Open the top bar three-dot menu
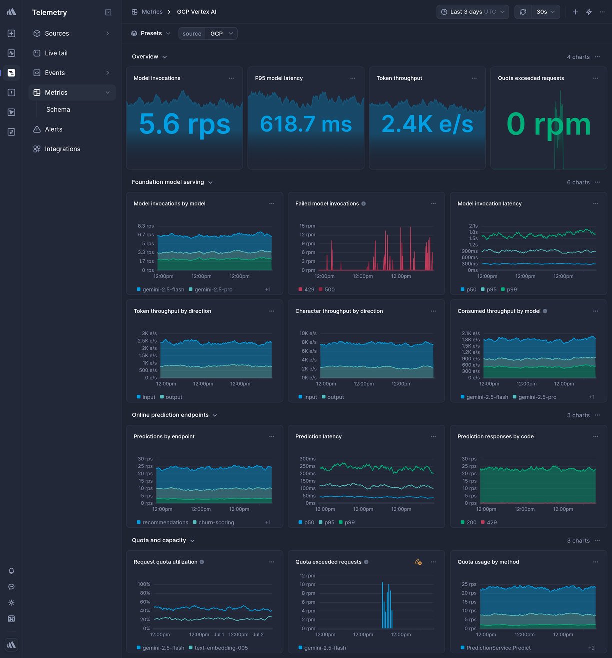 tap(602, 12)
